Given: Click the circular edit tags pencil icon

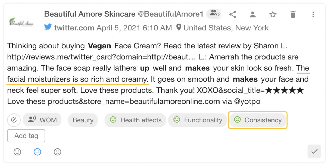Looking at the screenshot, I should (x=14, y=120).
